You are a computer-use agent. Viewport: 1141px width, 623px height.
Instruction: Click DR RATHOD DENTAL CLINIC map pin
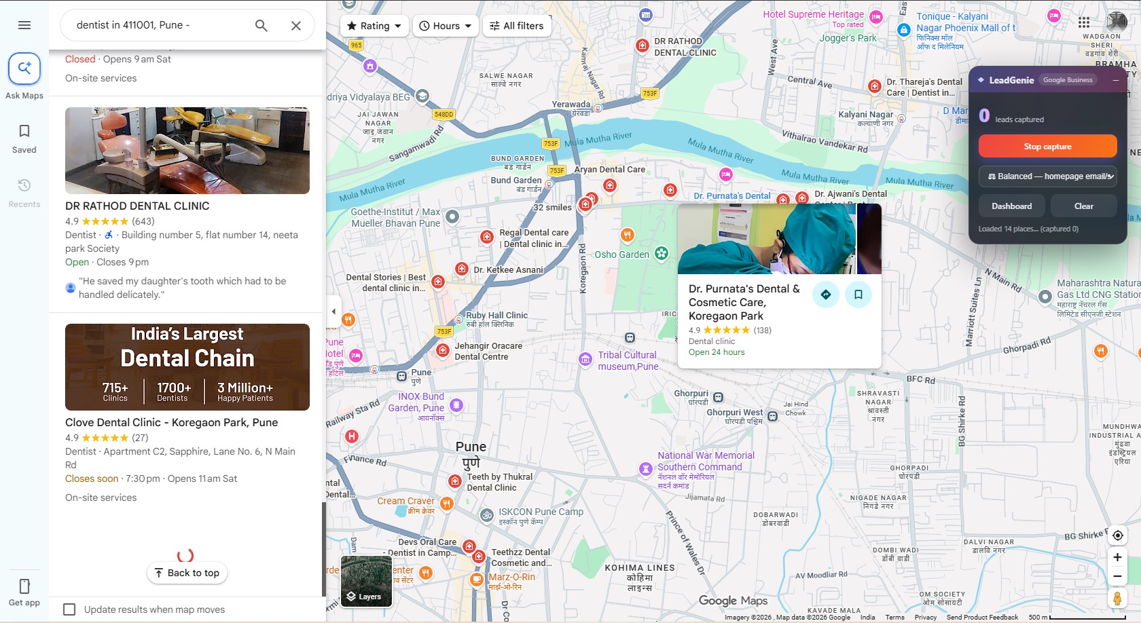pyautogui.click(x=642, y=45)
